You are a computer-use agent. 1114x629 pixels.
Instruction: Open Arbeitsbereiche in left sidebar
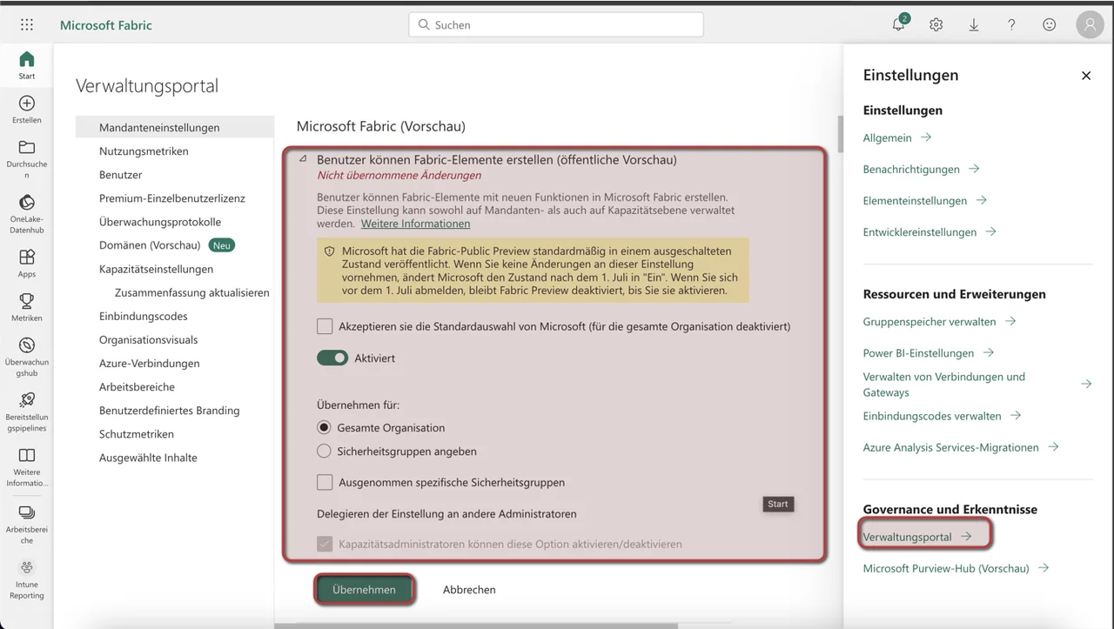coord(27,524)
